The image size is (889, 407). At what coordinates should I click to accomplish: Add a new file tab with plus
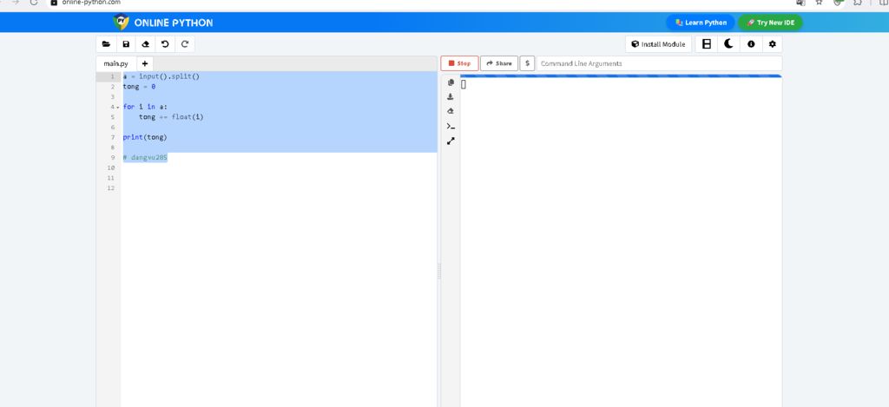click(x=145, y=63)
